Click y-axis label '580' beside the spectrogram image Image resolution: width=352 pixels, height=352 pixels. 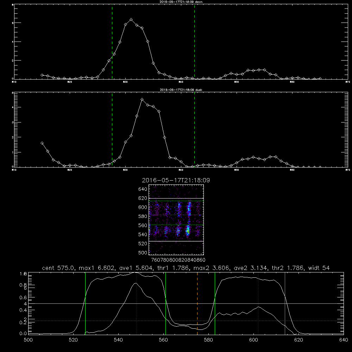(143, 216)
